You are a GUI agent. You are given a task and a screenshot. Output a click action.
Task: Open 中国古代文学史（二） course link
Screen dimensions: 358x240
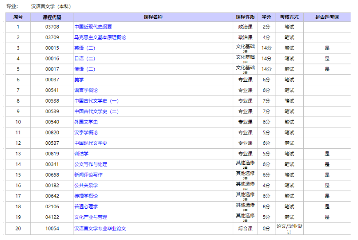tap(96, 111)
